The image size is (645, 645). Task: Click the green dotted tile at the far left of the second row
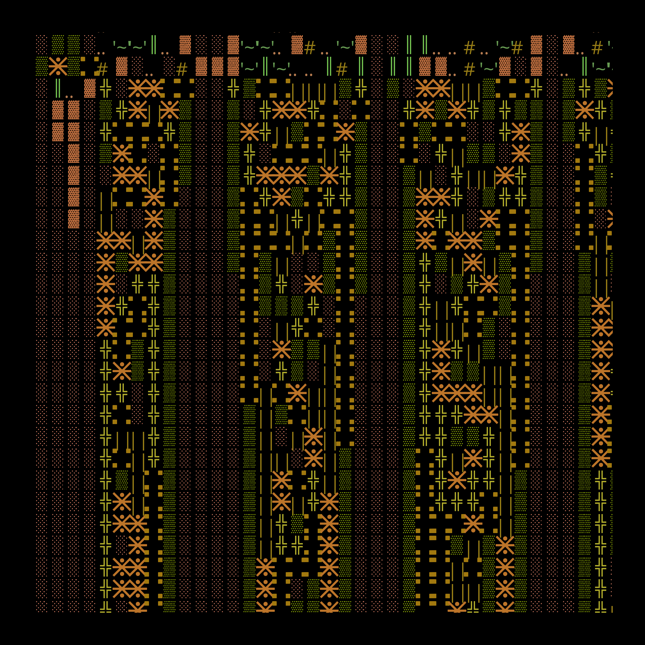[x=42, y=66]
